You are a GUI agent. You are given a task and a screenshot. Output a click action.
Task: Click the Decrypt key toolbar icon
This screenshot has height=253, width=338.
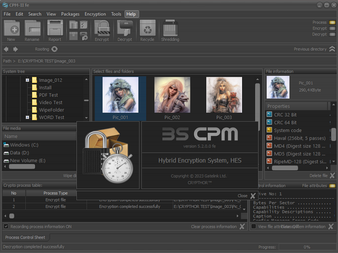(125, 29)
